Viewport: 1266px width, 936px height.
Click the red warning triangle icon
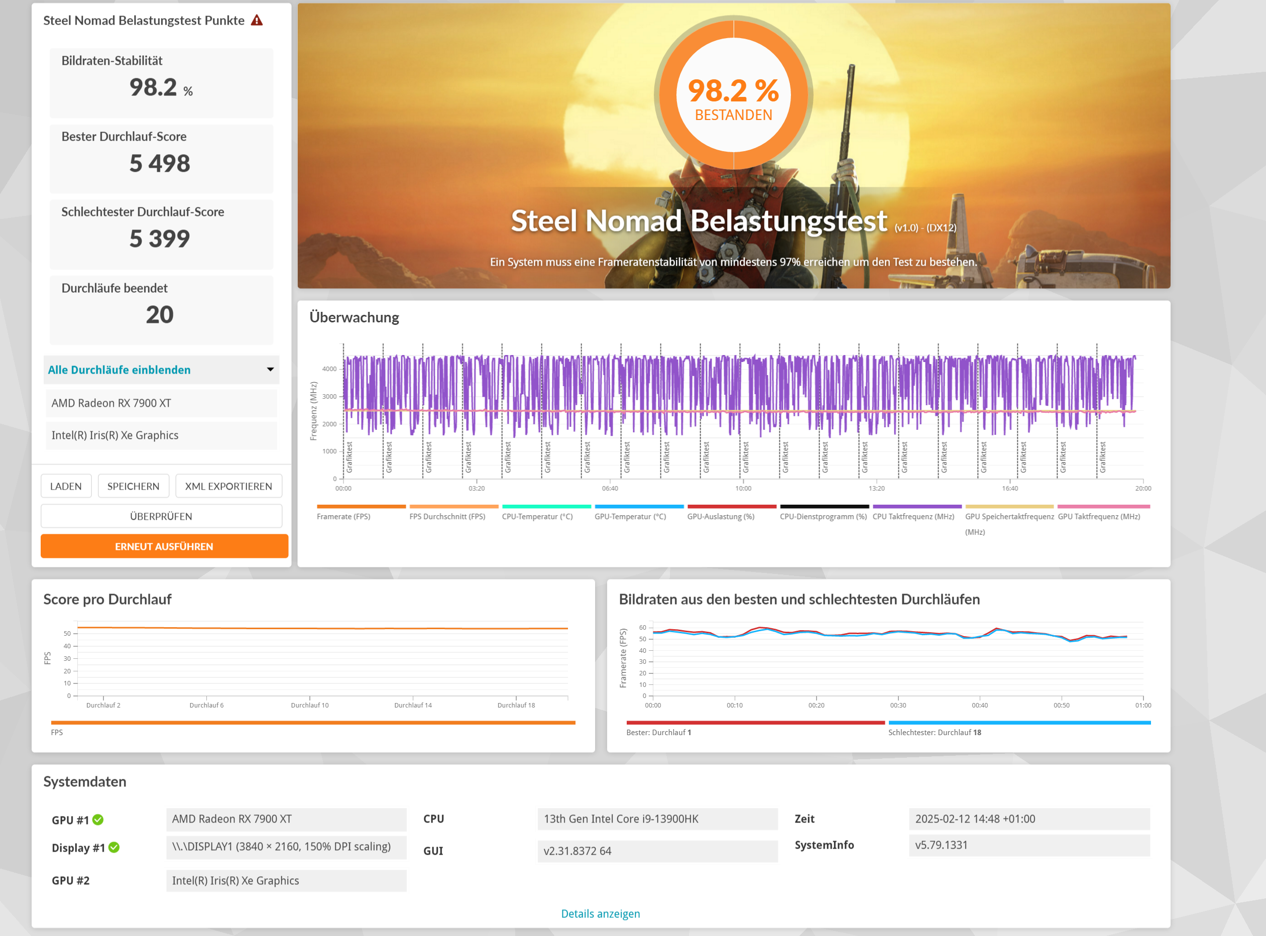pos(257,21)
